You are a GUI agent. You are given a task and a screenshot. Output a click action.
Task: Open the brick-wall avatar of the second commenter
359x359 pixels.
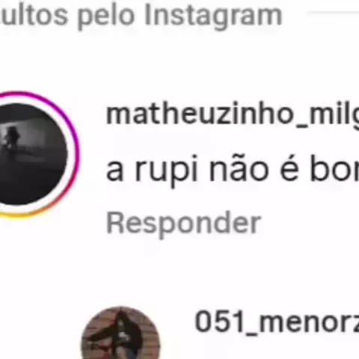point(120,333)
